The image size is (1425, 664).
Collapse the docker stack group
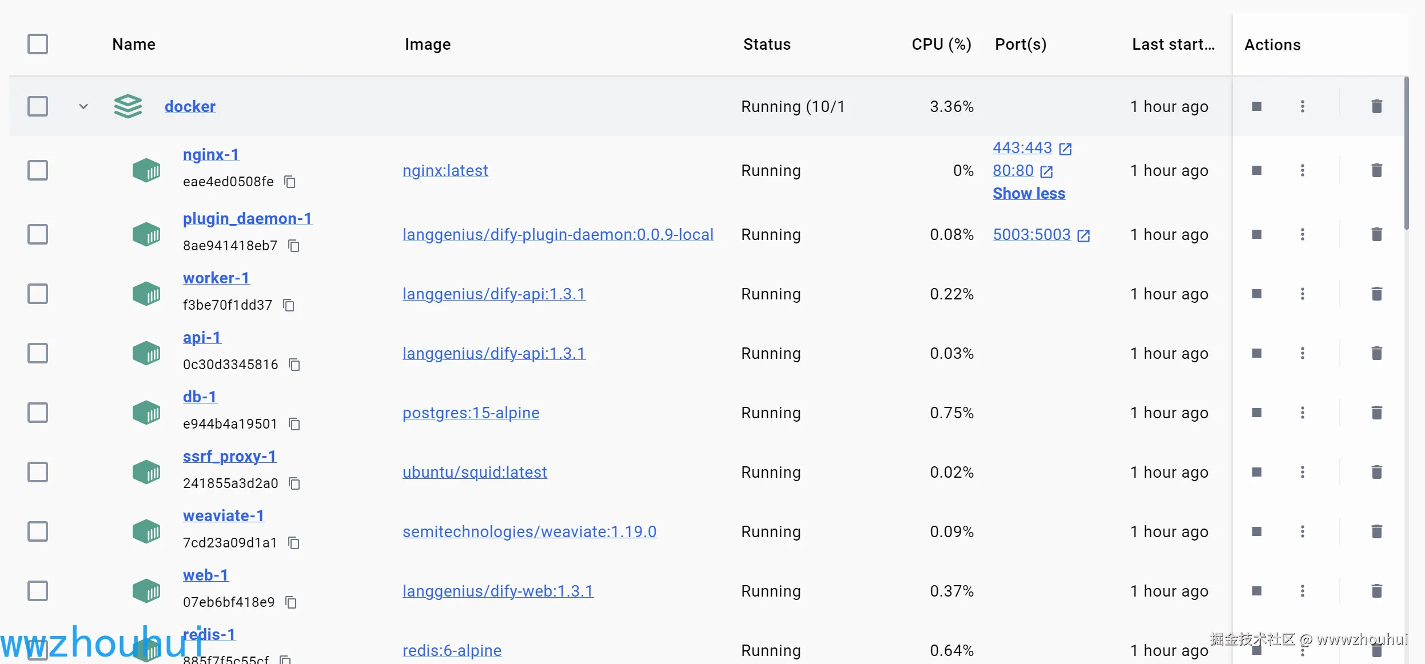click(x=83, y=106)
